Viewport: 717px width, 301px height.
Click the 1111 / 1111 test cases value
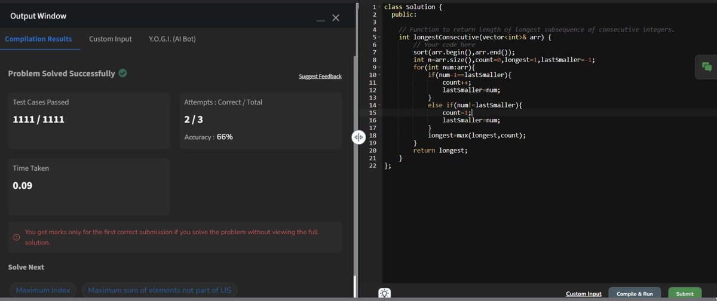(x=39, y=119)
